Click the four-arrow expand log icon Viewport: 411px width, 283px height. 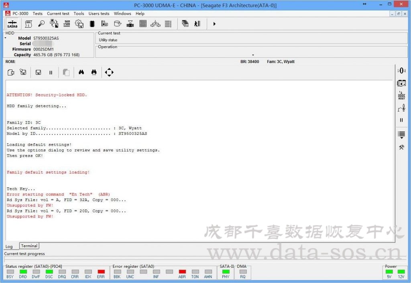click(x=109, y=72)
